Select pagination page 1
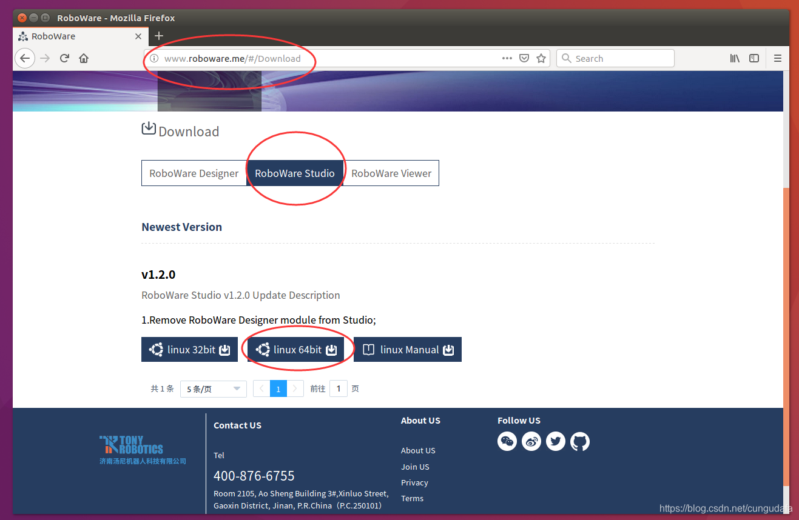Viewport: 799px width, 520px height. [278, 388]
